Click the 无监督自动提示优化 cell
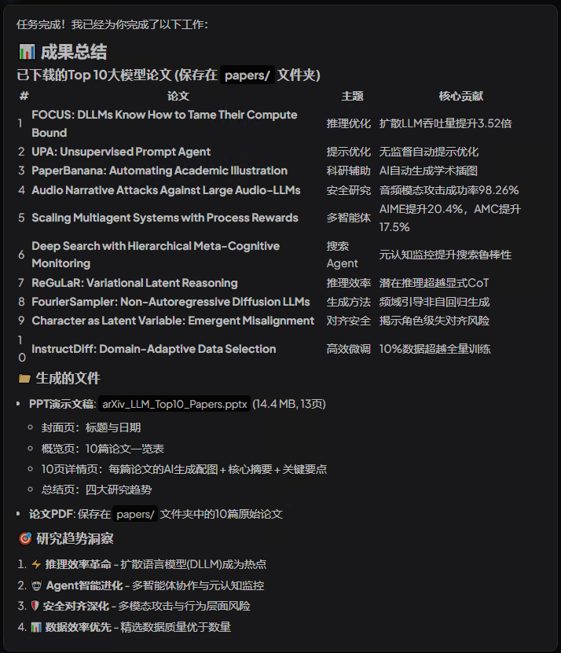 pyautogui.click(x=428, y=152)
